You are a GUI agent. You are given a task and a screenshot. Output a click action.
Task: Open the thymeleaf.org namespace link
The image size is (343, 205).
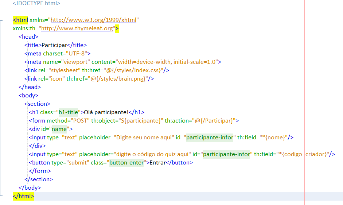(77, 28)
